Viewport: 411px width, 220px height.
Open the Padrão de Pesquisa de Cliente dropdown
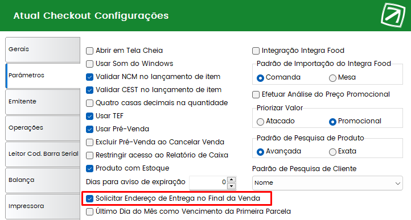click(327, 183)
